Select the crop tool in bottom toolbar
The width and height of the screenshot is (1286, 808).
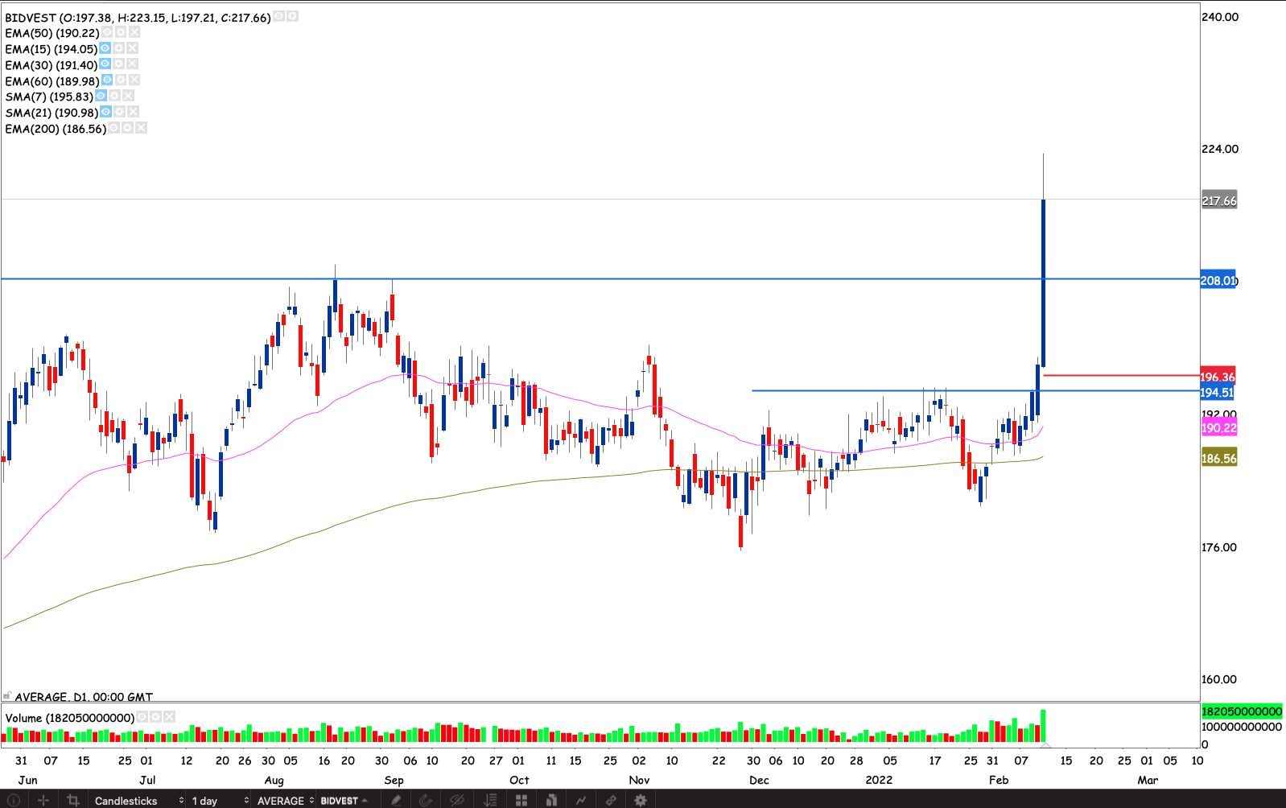[73, 800]
